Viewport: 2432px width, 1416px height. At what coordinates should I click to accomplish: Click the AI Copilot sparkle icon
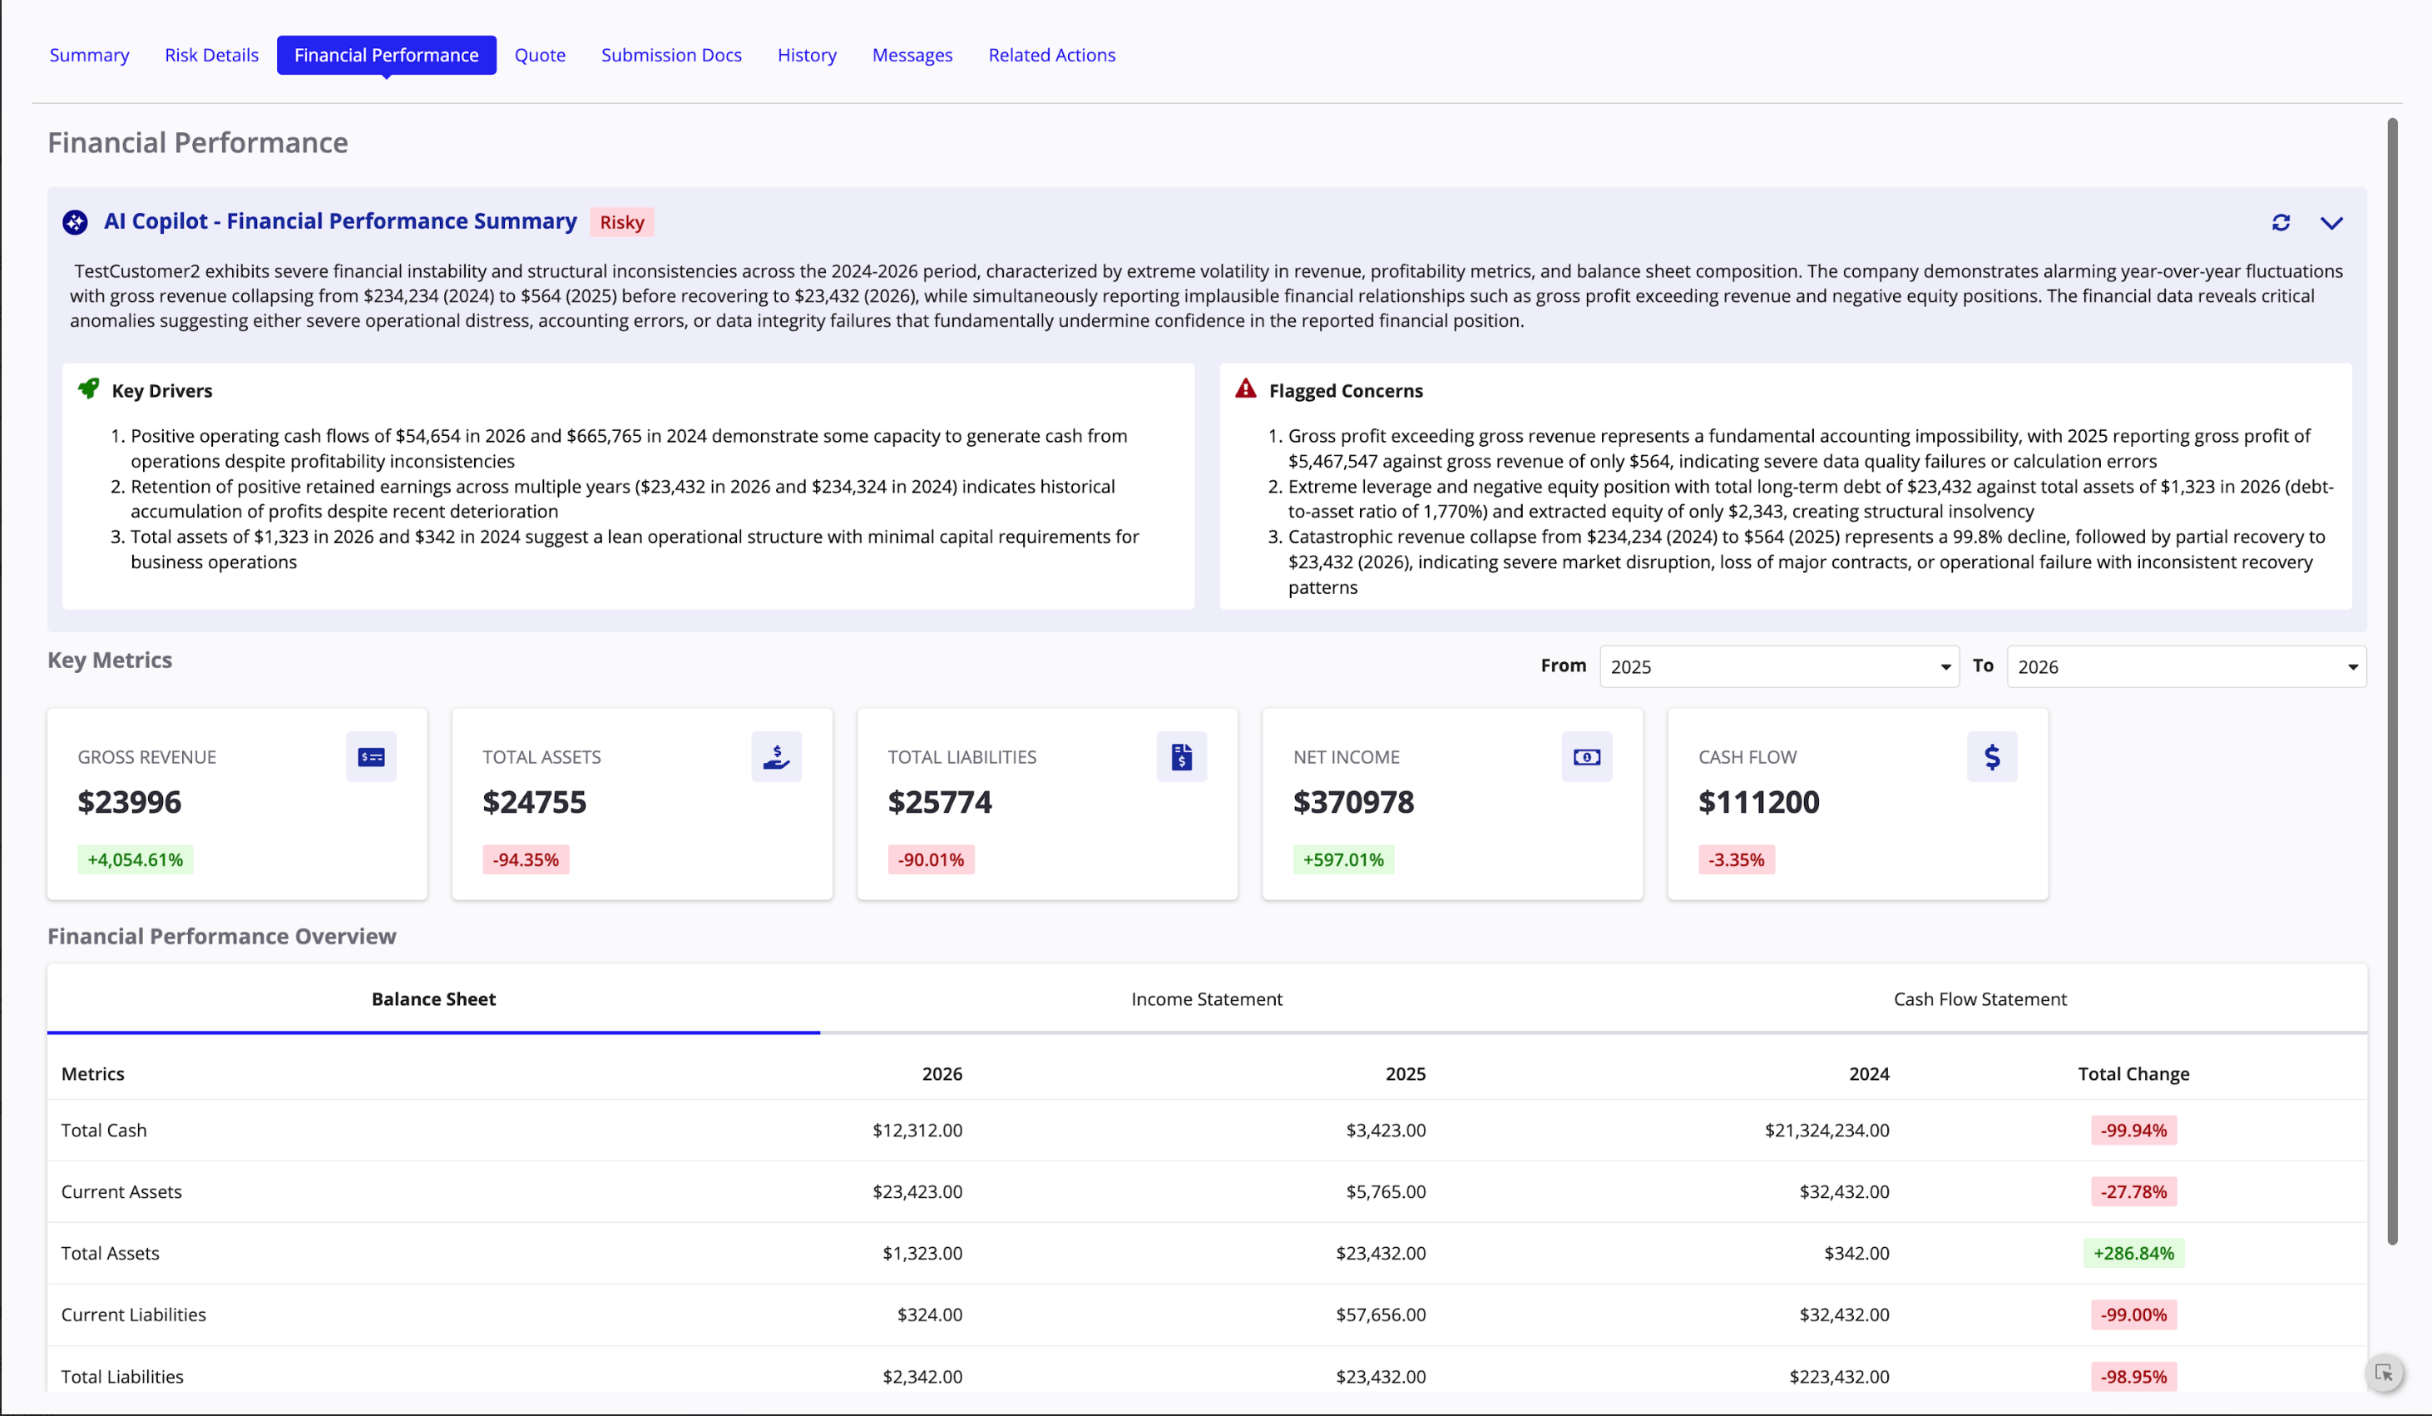coord(76,222)
